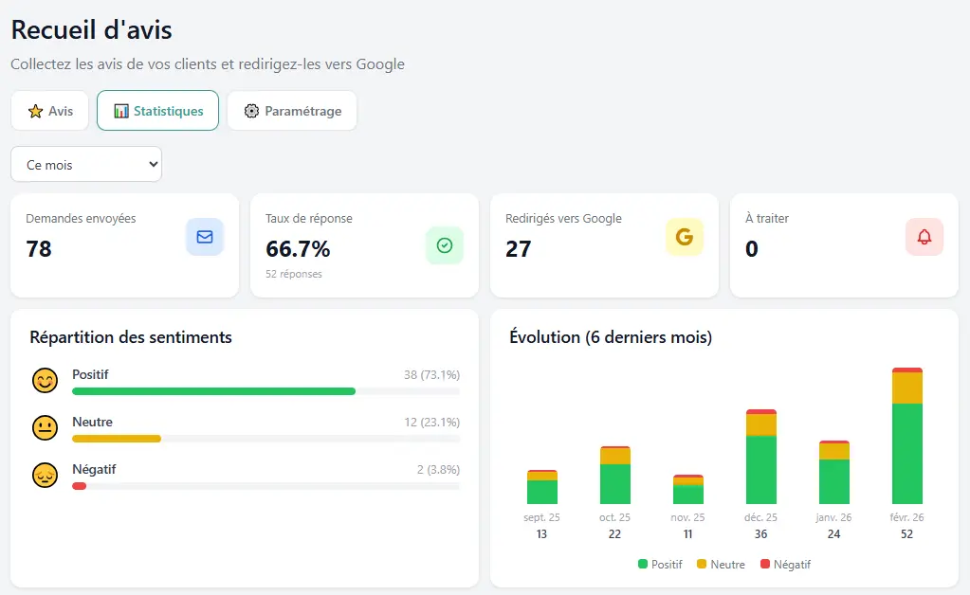Image resolution: width=970 pixels, height=595 pixels.
Task: Click the gear icon on Paramétrage tab
Action: 250,111
